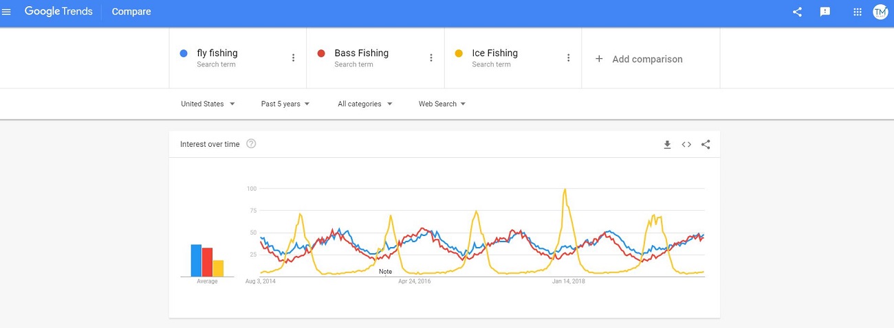Open the send feedback icon
The height and width of the screenshot is (328, 894).
tap(825, 12)
